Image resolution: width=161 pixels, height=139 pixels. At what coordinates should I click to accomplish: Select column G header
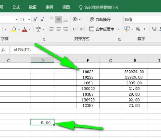[111, 61]
